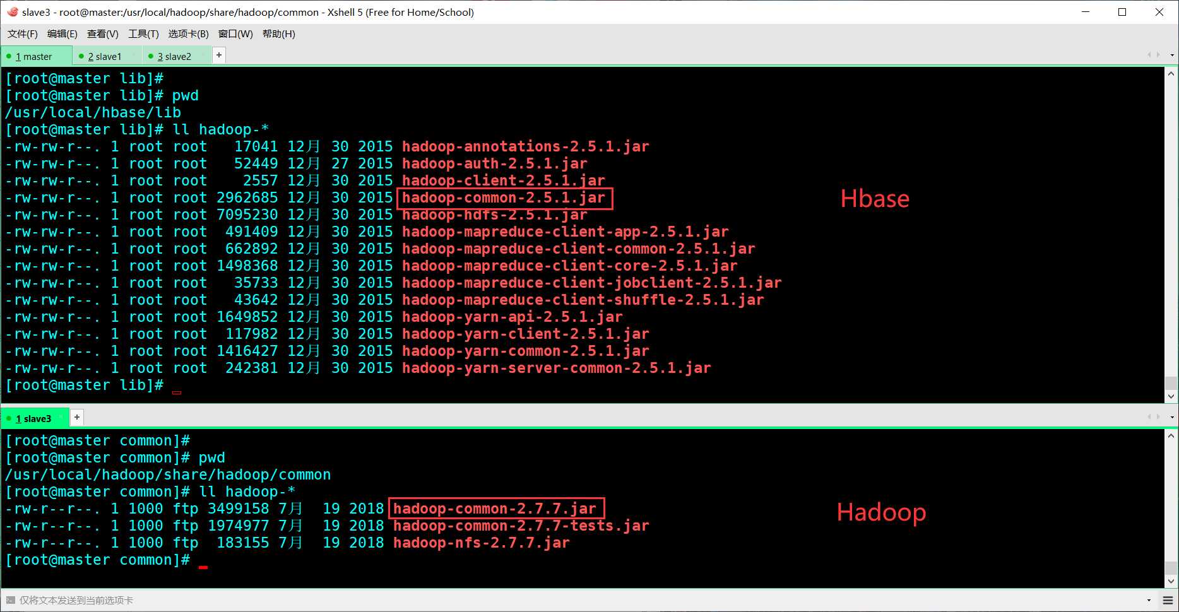Click scroll-tabs-left arrow in lower tab bar
1179x612 pixels.
pyautogui.click(x=1149, y=417)
